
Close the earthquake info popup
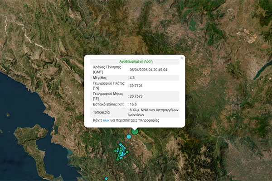tap(182, 58)
